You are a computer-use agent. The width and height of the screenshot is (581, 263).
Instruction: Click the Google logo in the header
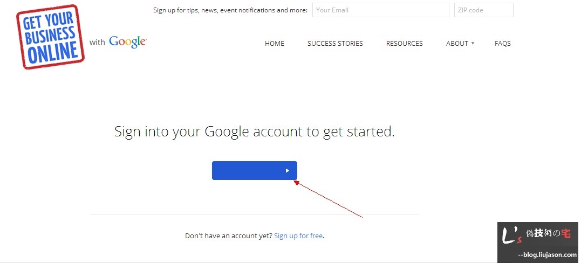(x=127, y=42)
